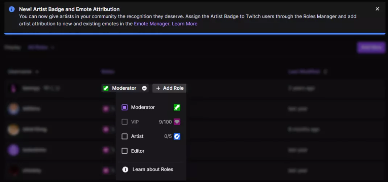Dismiss the Artist Badge announcement banner

coord(377,9)
